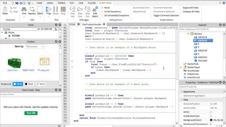Refresh the game with the reload icon
Screen dimensions: 226x127
point(56,29)
